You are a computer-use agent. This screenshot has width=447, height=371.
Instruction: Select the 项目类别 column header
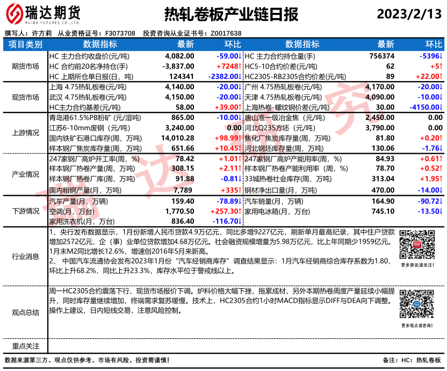(25, 45)
